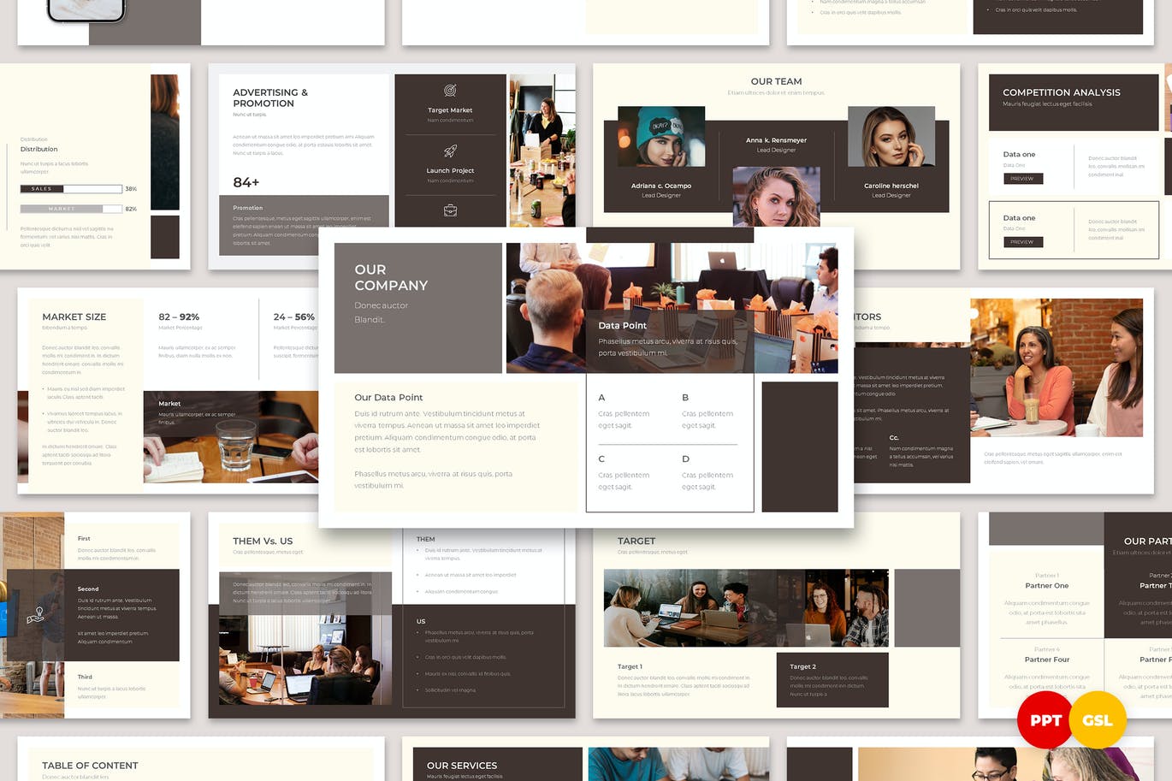Image resolution: width=1172 pixels, height=781 pixels.
Task: Click the Launch Project rocket icon
Action: tap(450, 151)
